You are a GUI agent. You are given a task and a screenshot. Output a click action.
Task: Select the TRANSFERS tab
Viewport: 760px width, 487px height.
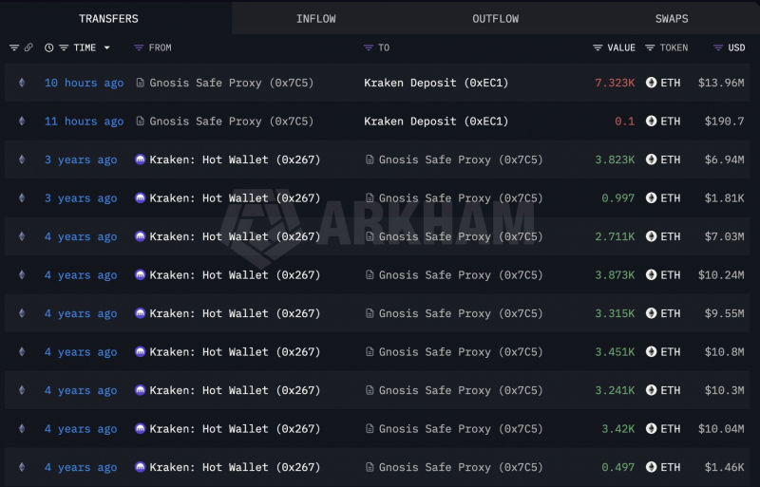[x=108, y=19]
